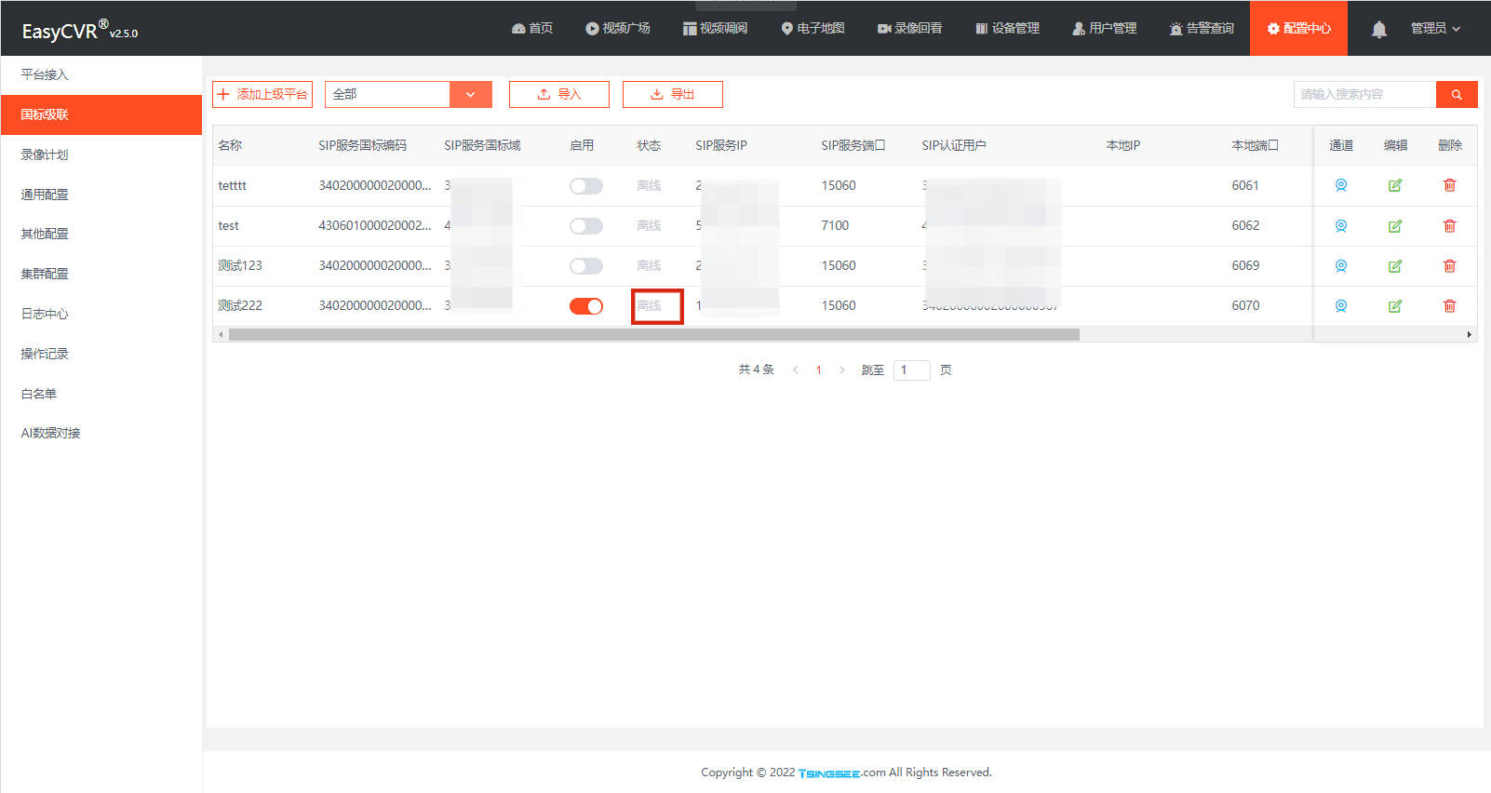Open 视频广场 in the top navigation
Screen dimensions: 1491x793
point(618,29)
